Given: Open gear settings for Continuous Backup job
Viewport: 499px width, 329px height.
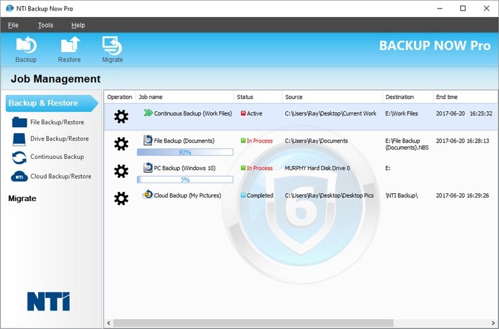Looking at the screenshot, I should click(121, 117).
